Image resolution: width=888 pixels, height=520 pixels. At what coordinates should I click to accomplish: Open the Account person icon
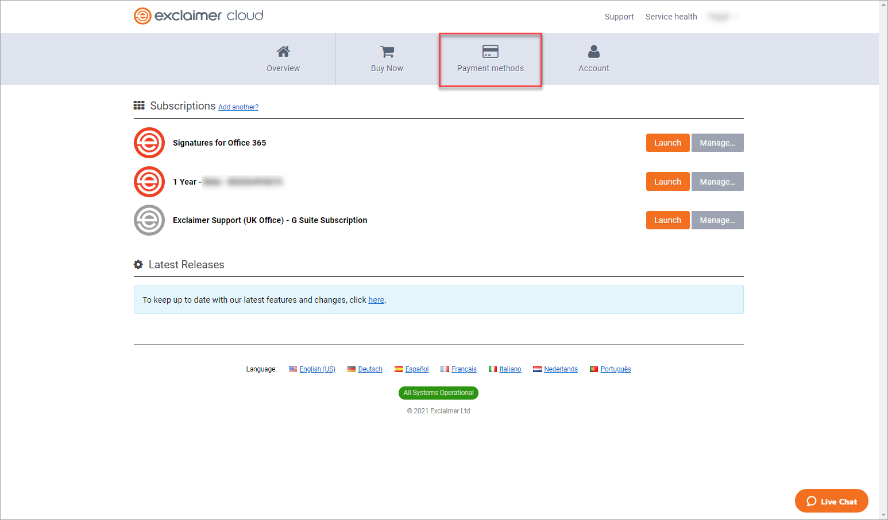593,52
